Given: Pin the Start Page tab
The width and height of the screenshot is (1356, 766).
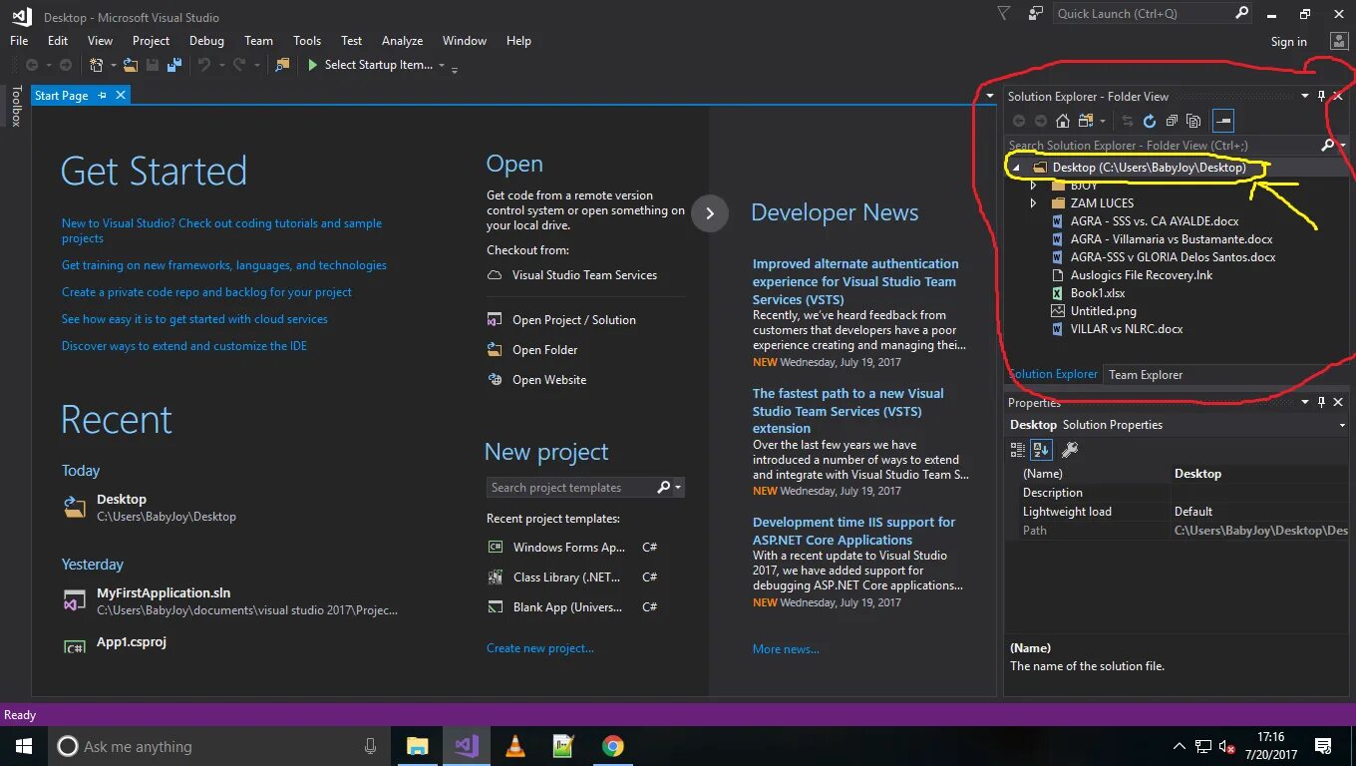Looking at the screenshot, I should pos(102,95).
